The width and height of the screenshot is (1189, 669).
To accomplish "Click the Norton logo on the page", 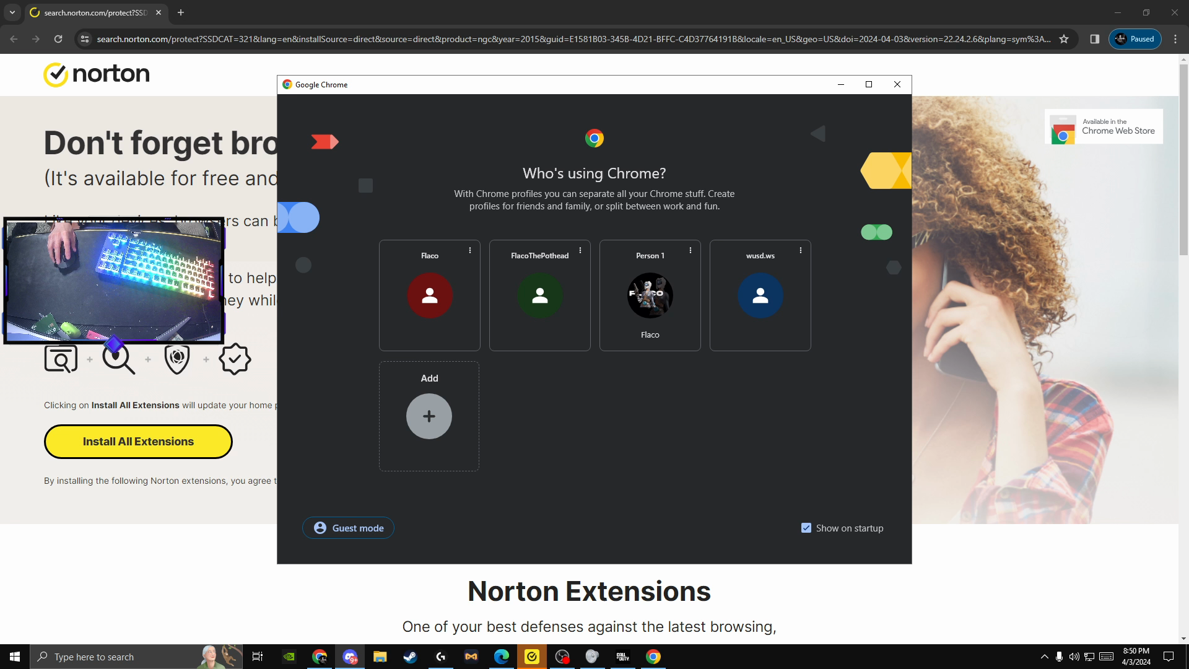I will (x=97, y=74).
